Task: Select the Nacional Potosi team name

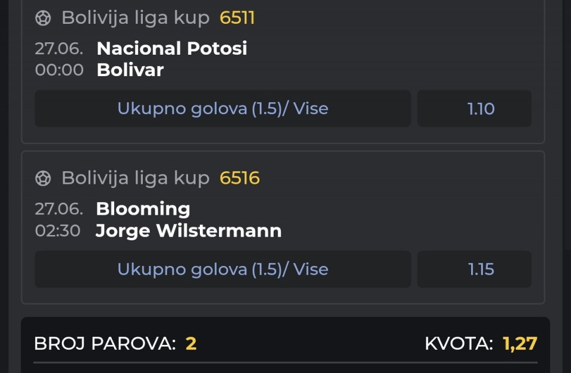Action: [x=172, y=48]
